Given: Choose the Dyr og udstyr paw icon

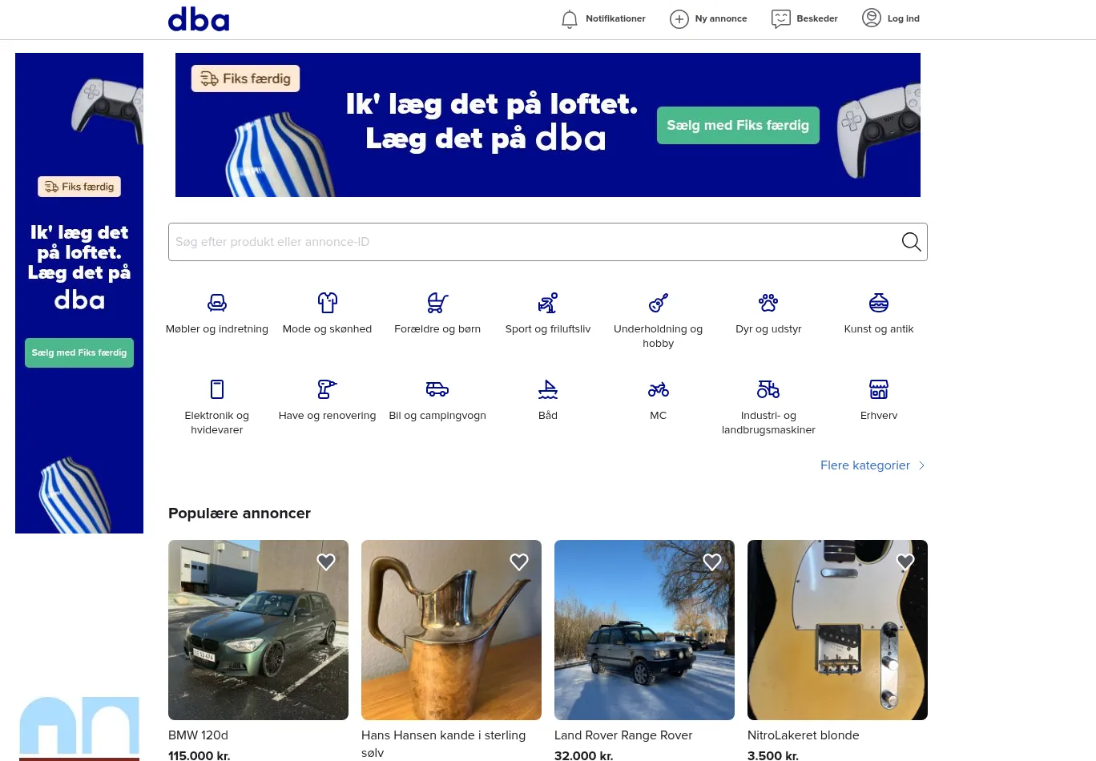Looking at the screenshot, I should 768,303.
